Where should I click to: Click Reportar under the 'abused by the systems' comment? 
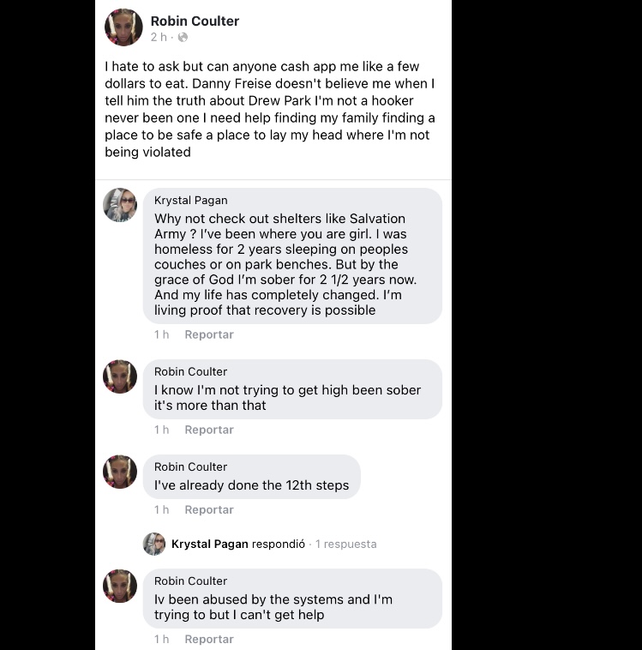tap(209, 639)
